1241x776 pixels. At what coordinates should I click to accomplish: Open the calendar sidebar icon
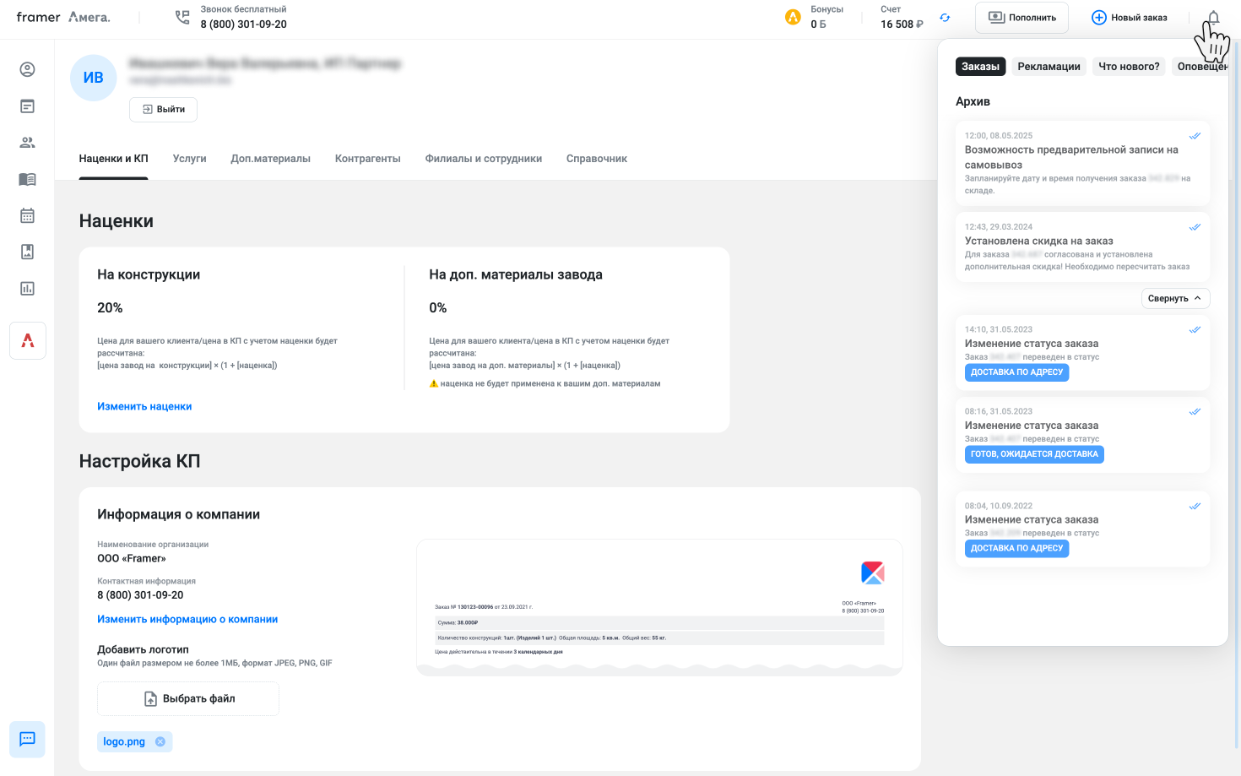pos(27,215)
